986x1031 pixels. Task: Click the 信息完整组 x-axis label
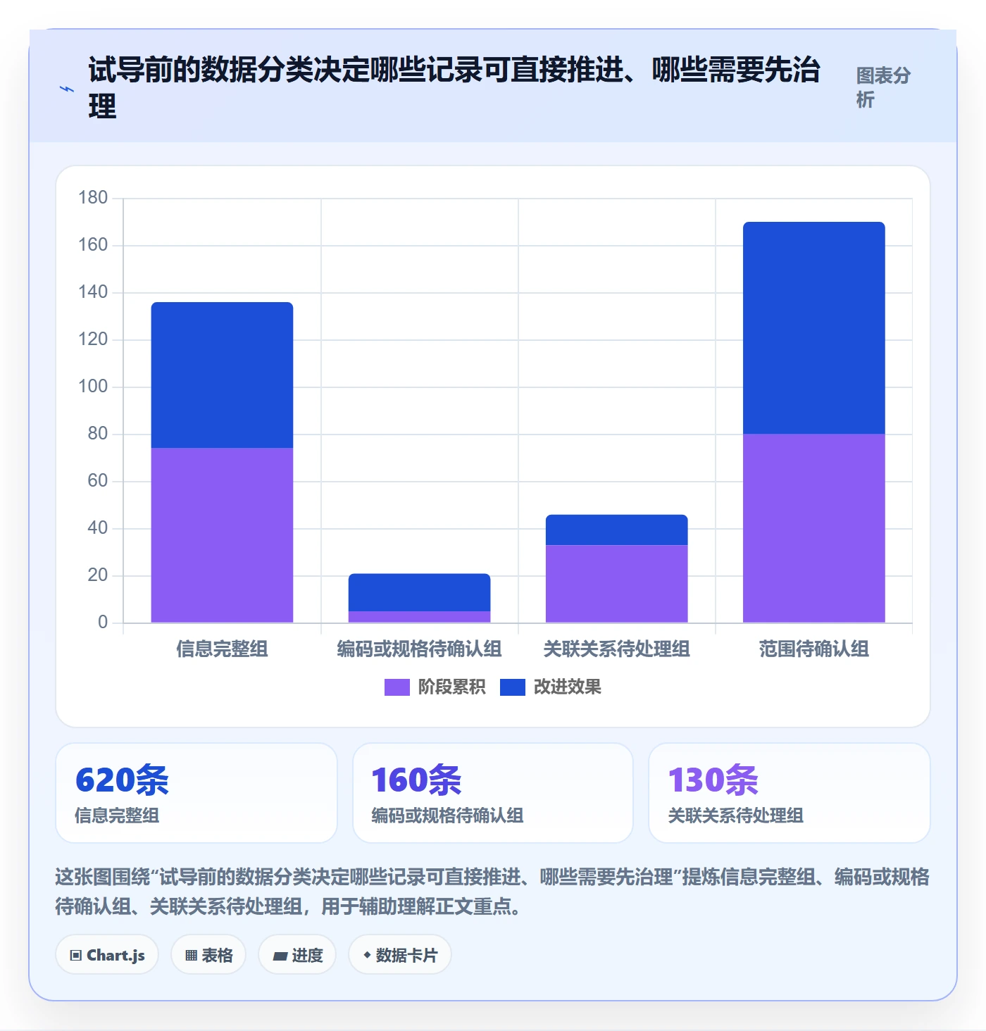[222, 649]
